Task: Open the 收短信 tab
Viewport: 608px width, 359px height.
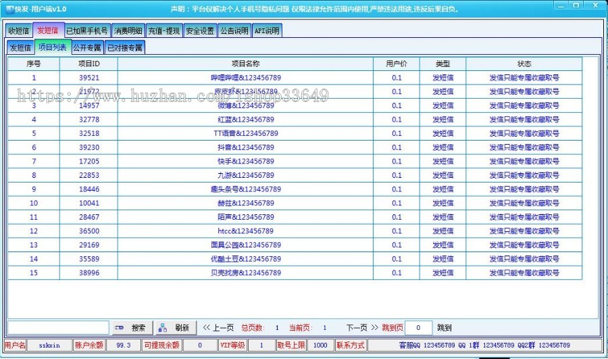Action: coord(19,30)
